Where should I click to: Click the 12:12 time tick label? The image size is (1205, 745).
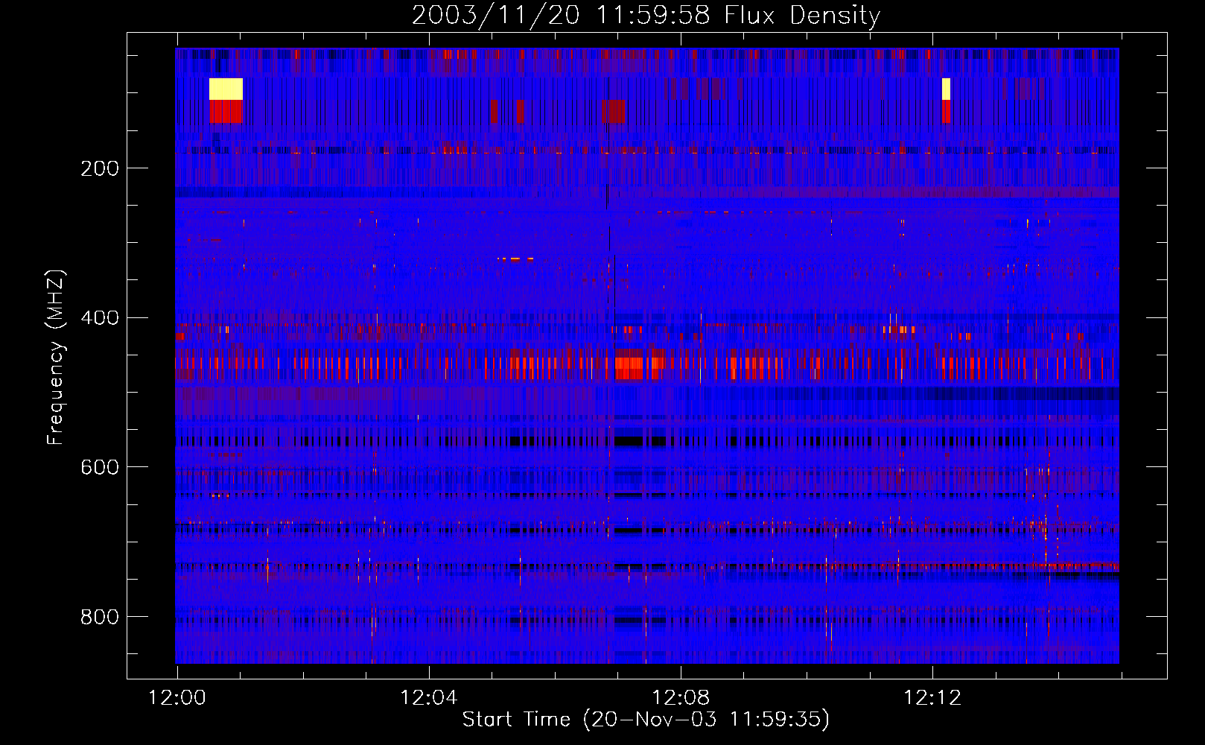932,698
